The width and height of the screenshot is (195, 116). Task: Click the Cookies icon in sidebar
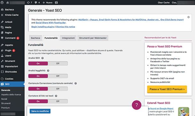pos(2,79)
